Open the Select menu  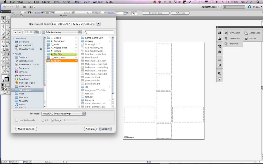click(x=67, y=2)
